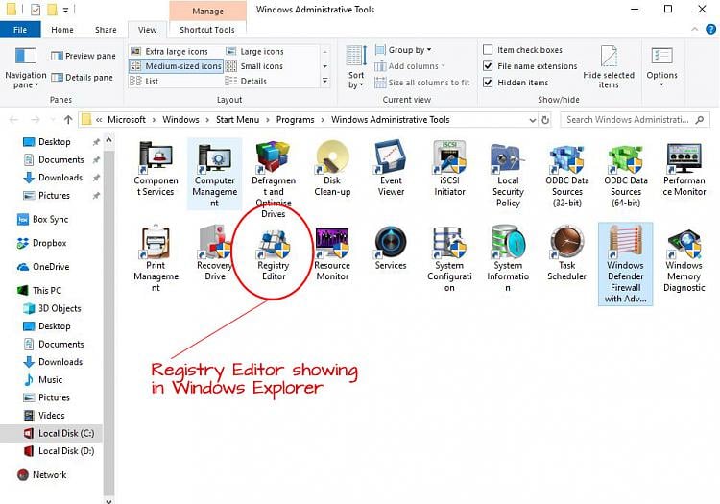Open System Configuration shortcut

coord(449,259)
